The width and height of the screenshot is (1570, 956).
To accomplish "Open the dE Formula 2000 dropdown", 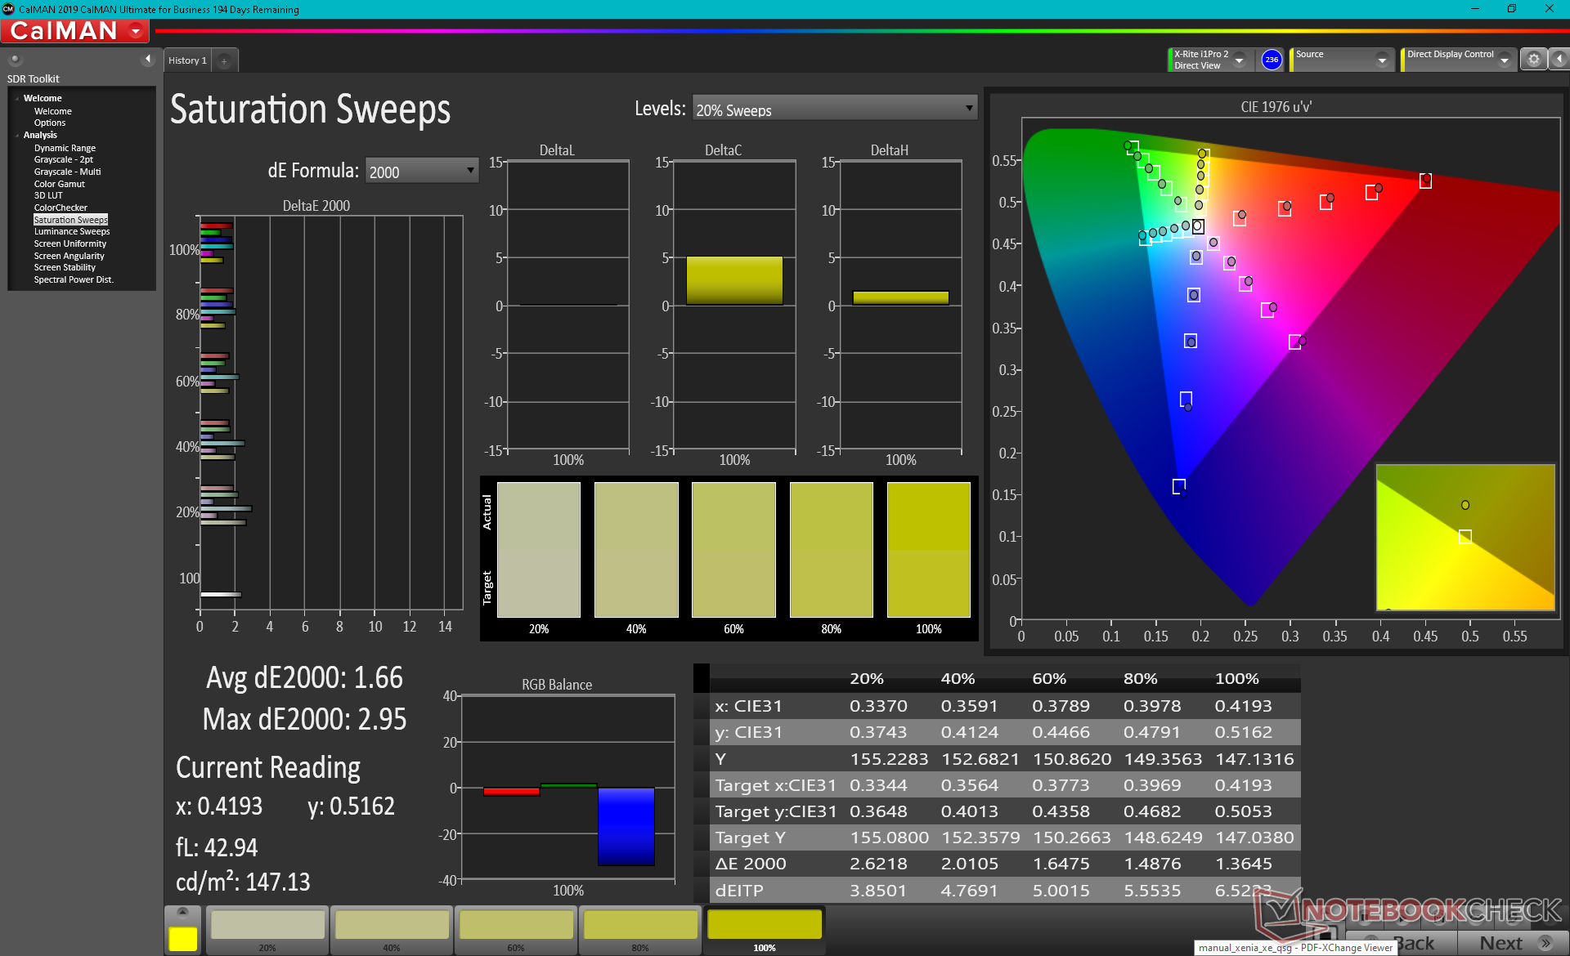I will (421, 171).
